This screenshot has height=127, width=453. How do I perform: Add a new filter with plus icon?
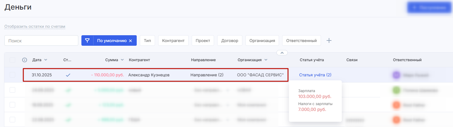(329, 40)
